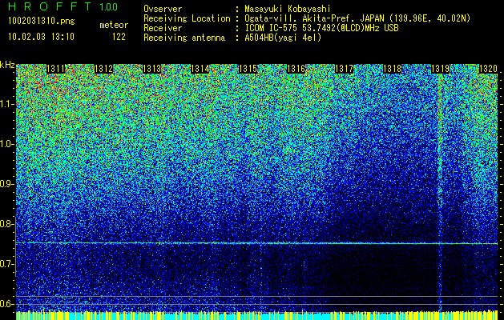The width and height of the screenshot is (504, 320).
Task: Click the 1.1 kHz axis label
Action: point(7,104)
